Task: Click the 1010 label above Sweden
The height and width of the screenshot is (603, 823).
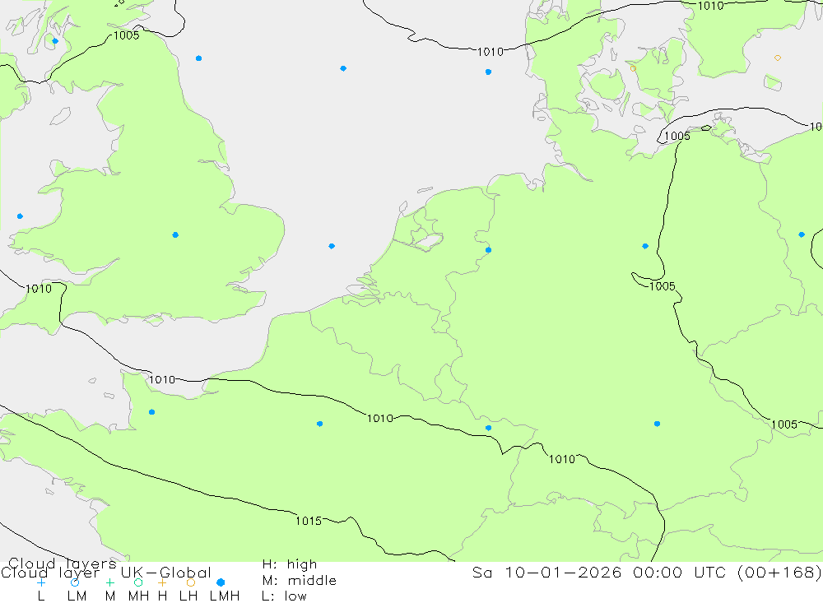Action: click(x=711, y=6)
